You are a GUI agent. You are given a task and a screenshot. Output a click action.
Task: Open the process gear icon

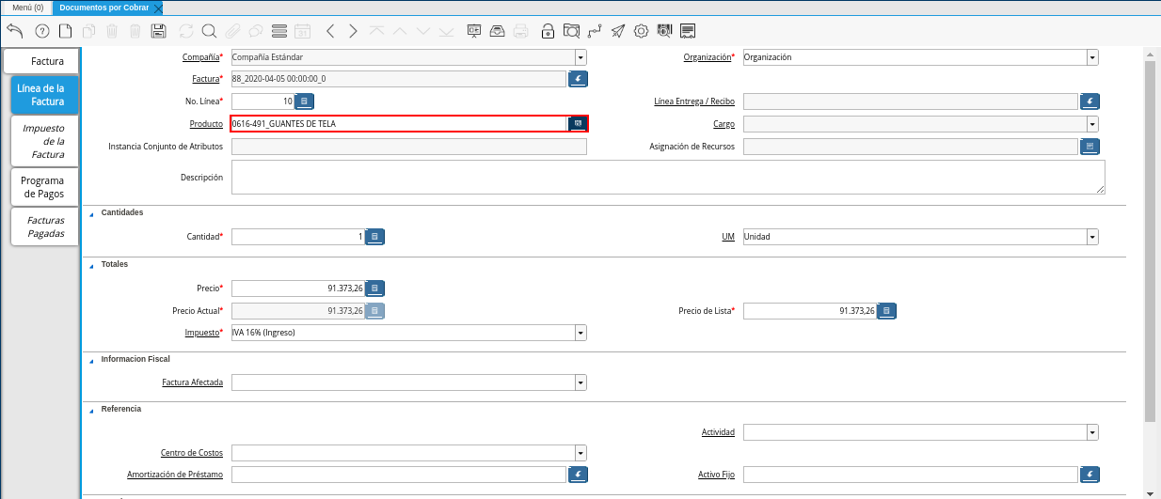[x=641, y=31]
